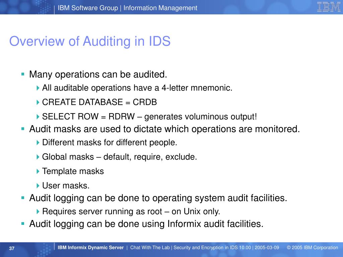Click line "SELECT ROW = RDRW – generates voluminous output!"
This screenshot has height=257, width=343.
pyautogui.click(x=149, y=116)
